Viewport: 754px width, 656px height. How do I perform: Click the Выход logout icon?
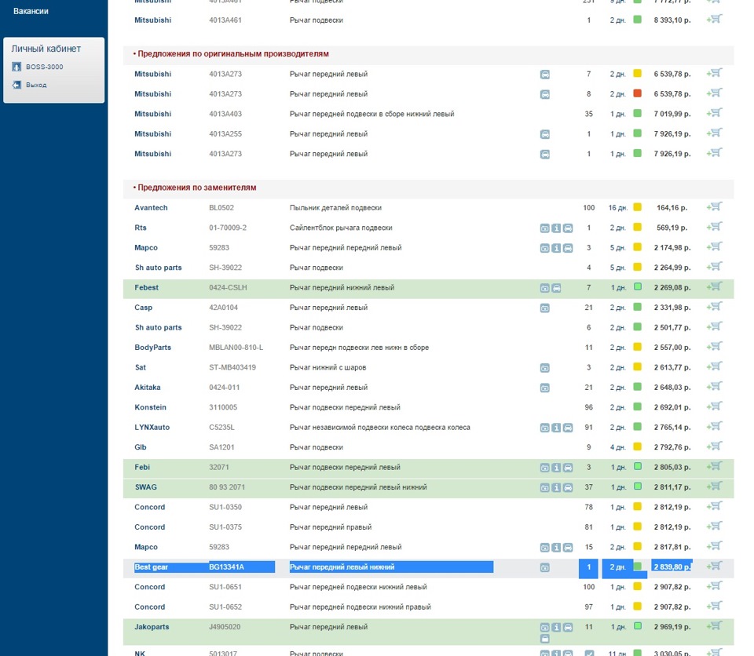coord(16,85)
